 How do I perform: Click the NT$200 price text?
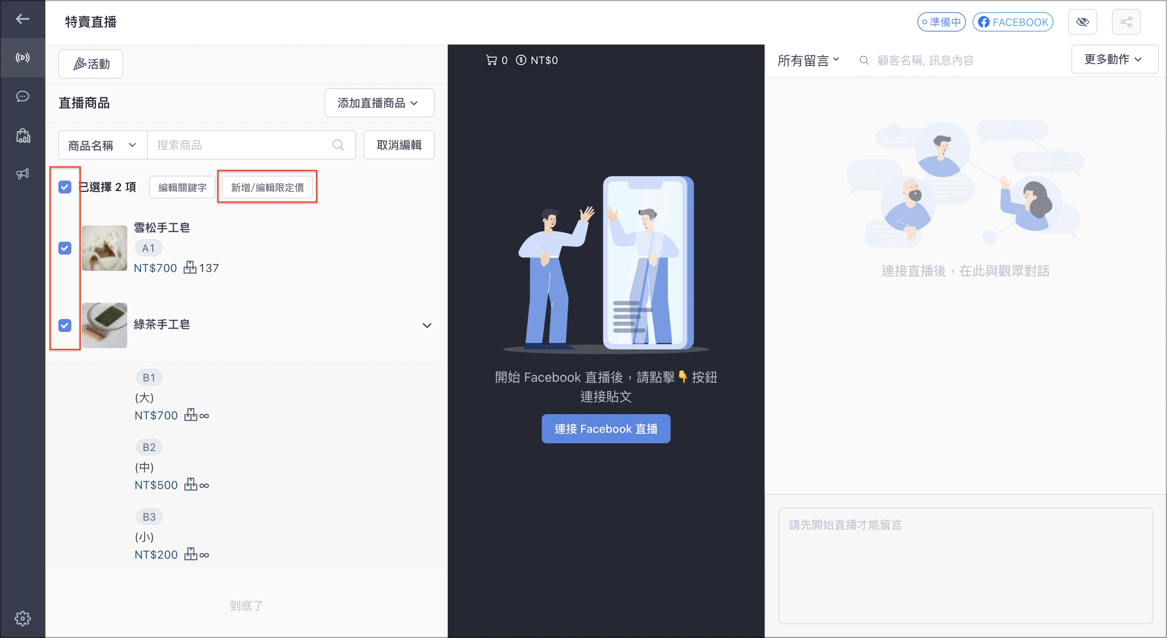(156, 555)
